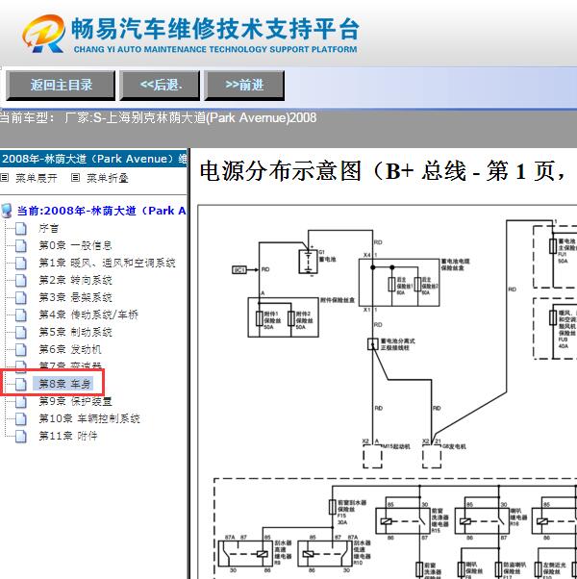
Task: Open 第0章 一般信息
Action: (x=75, y=245)
